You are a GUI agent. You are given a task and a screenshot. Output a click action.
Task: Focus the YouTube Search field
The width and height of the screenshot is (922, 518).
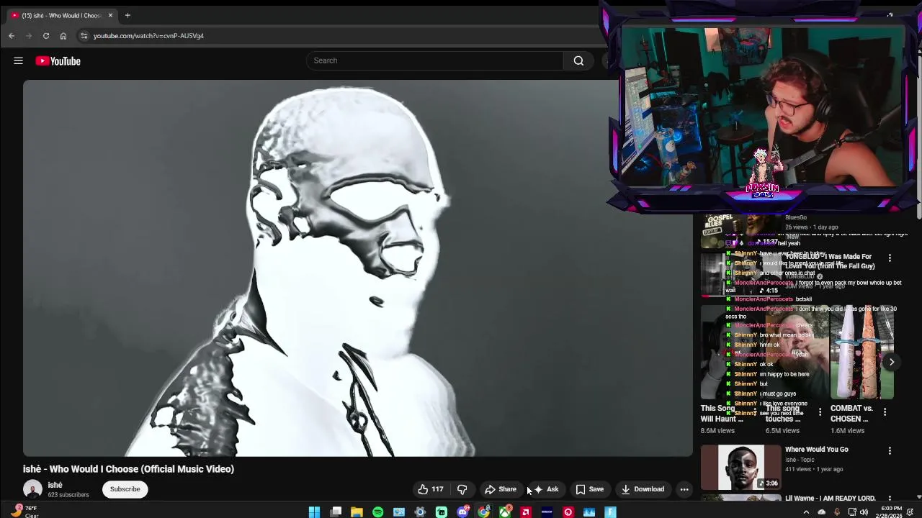click(x=435, y=60)
